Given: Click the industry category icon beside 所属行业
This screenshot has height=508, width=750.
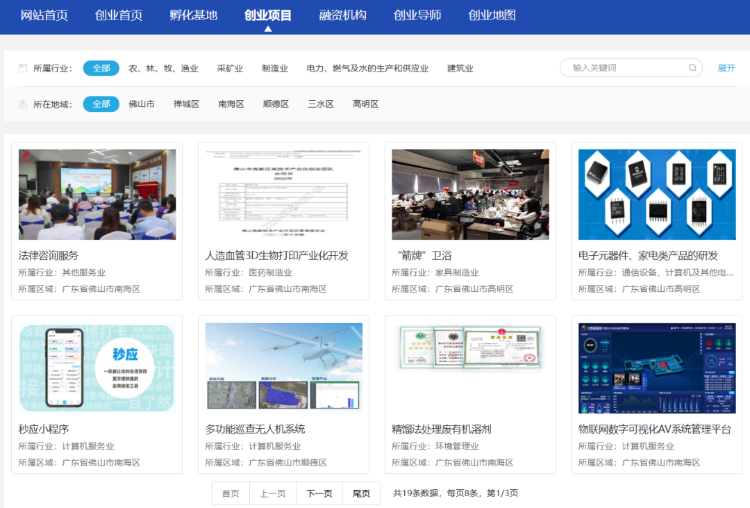Looking at the screenshot, I should click(22, 68).
